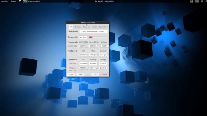Click the TaskBar button
The image size is (207, 116).
coord(104,74)
